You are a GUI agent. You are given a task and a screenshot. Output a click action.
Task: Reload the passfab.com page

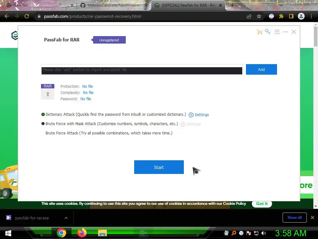(x=27, y=16)
